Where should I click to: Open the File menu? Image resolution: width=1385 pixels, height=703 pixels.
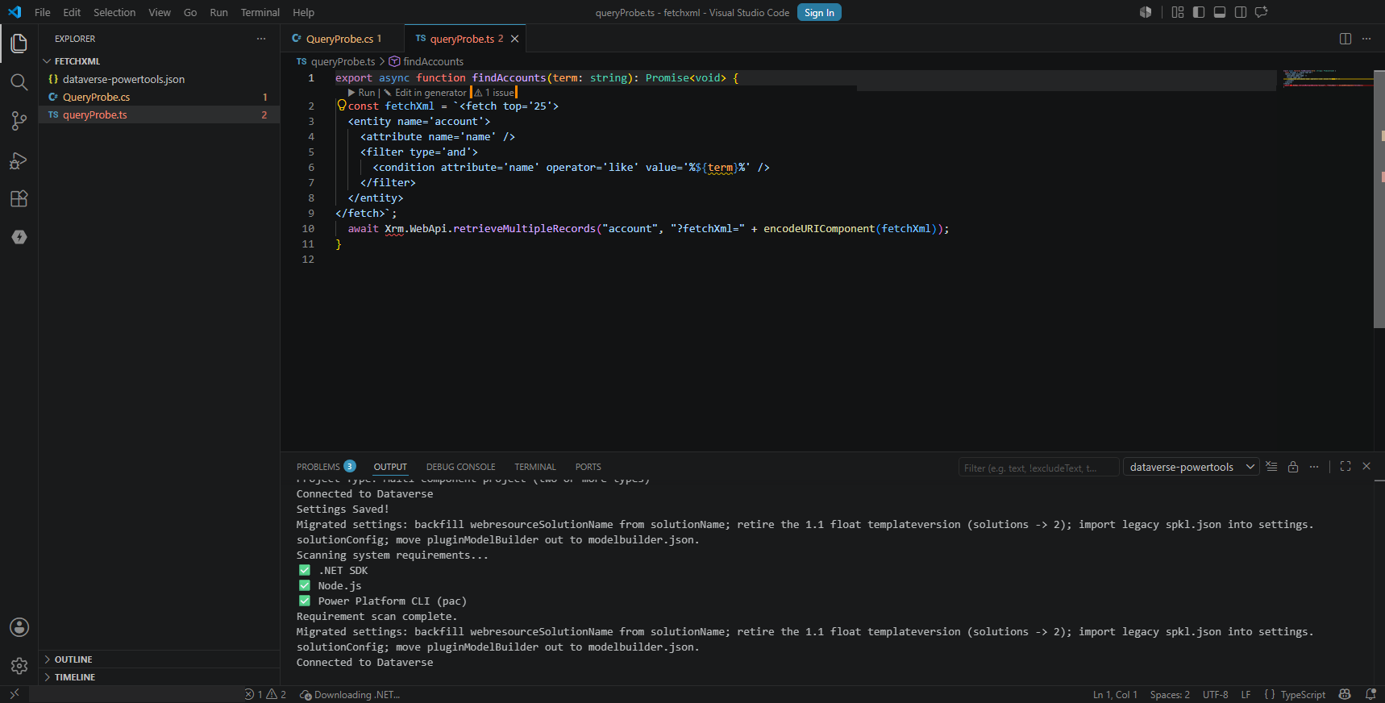[x=43, y=12]
